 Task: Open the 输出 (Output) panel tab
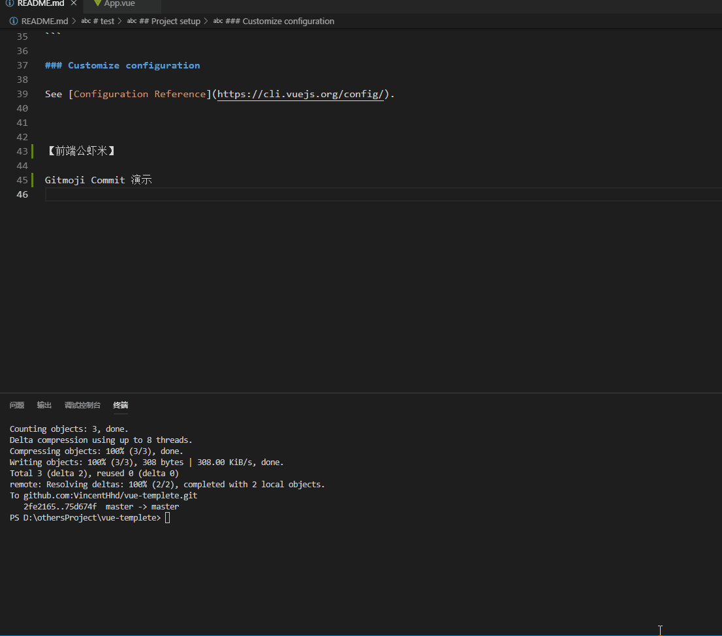click(44, 405)
